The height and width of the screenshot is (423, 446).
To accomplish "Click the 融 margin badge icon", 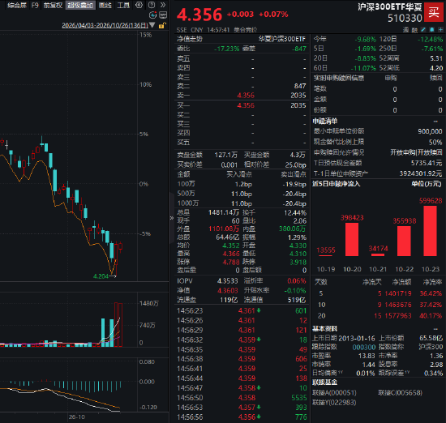I will [x=414, y=30].
